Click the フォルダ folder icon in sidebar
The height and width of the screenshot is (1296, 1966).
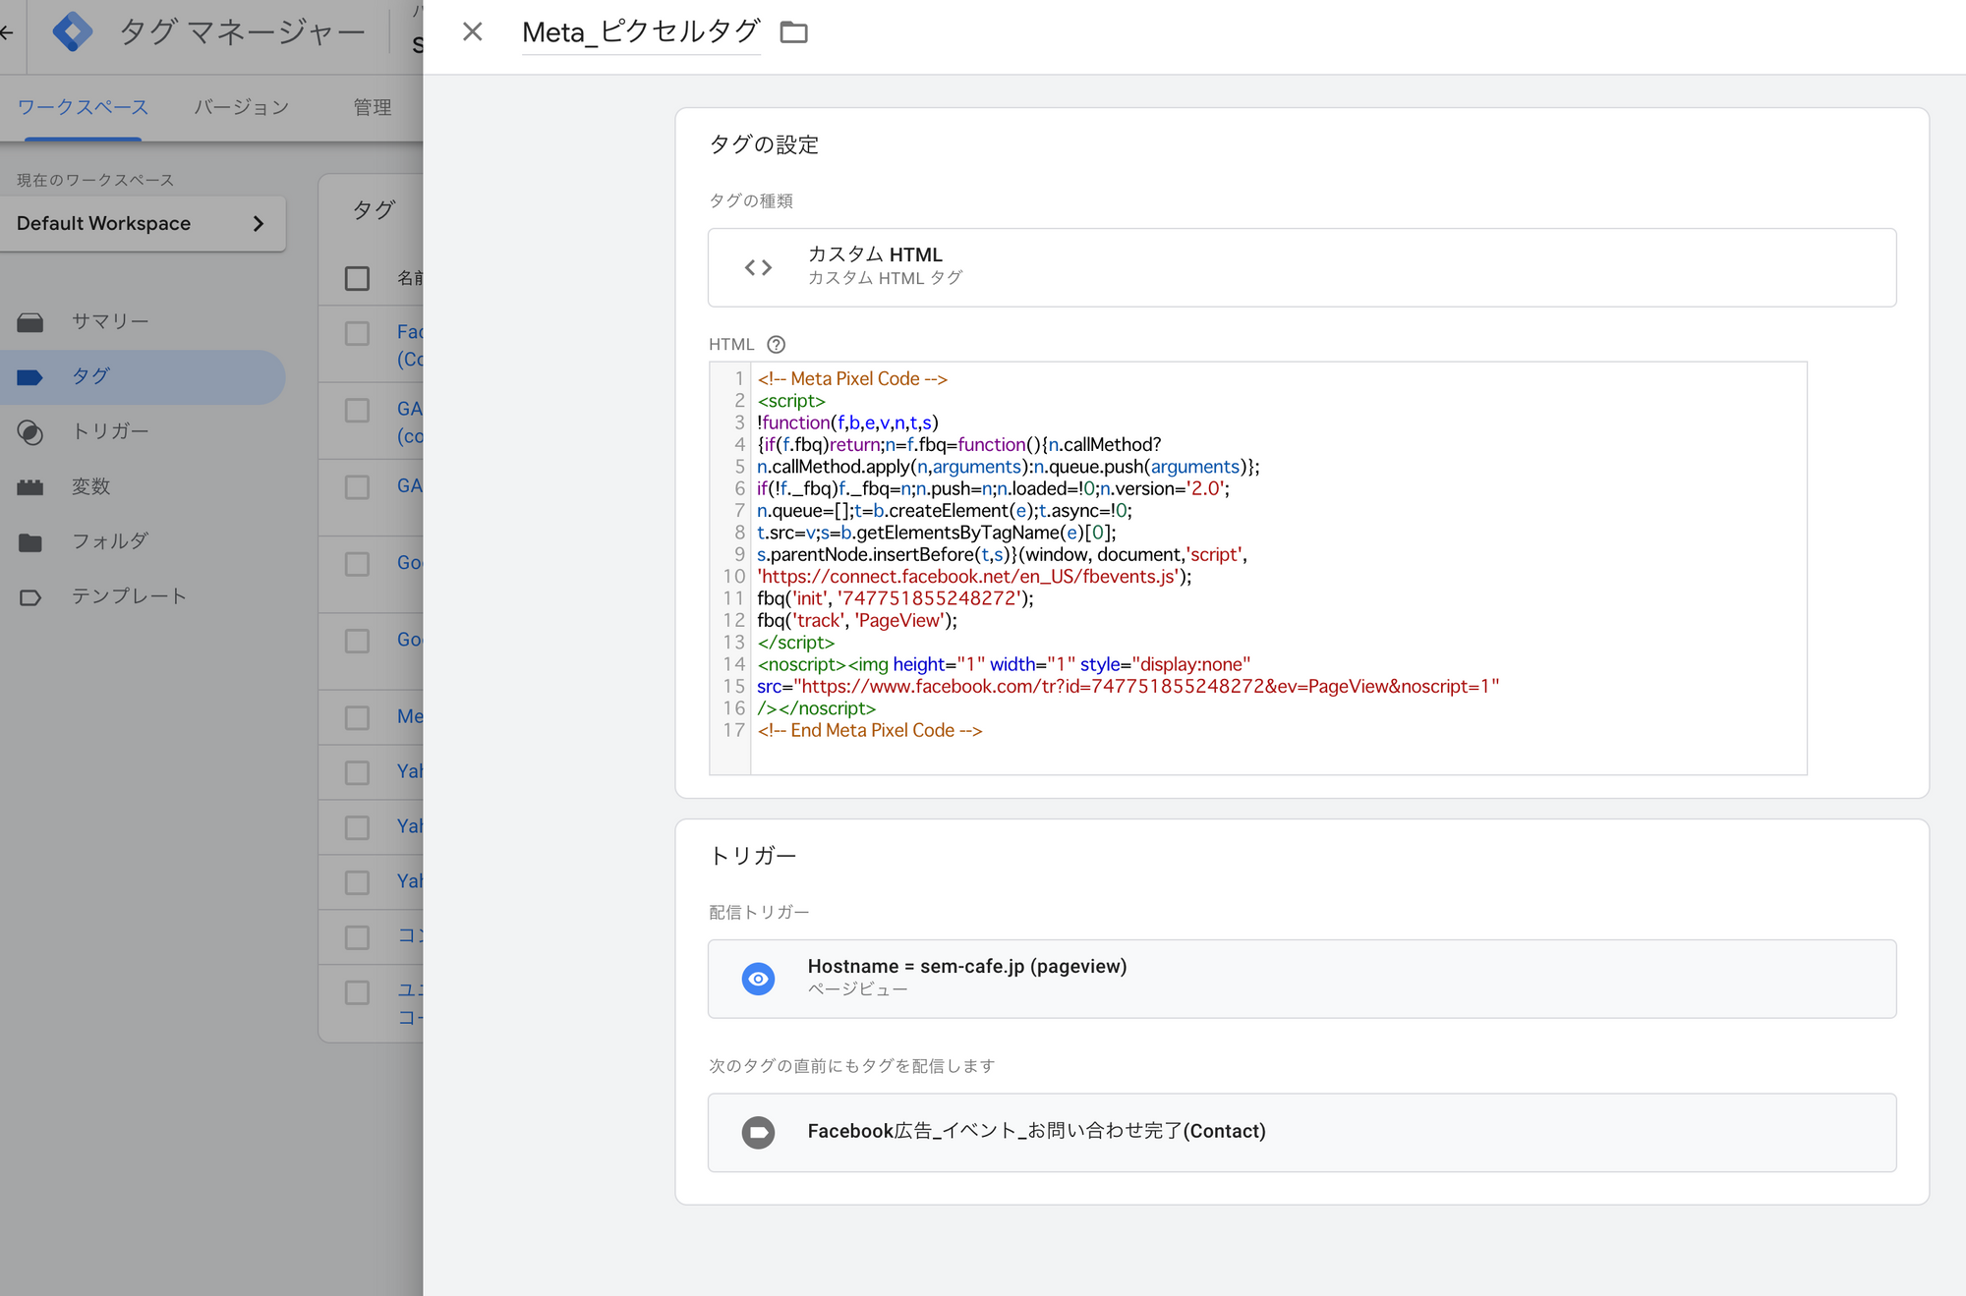click(30, 542)
